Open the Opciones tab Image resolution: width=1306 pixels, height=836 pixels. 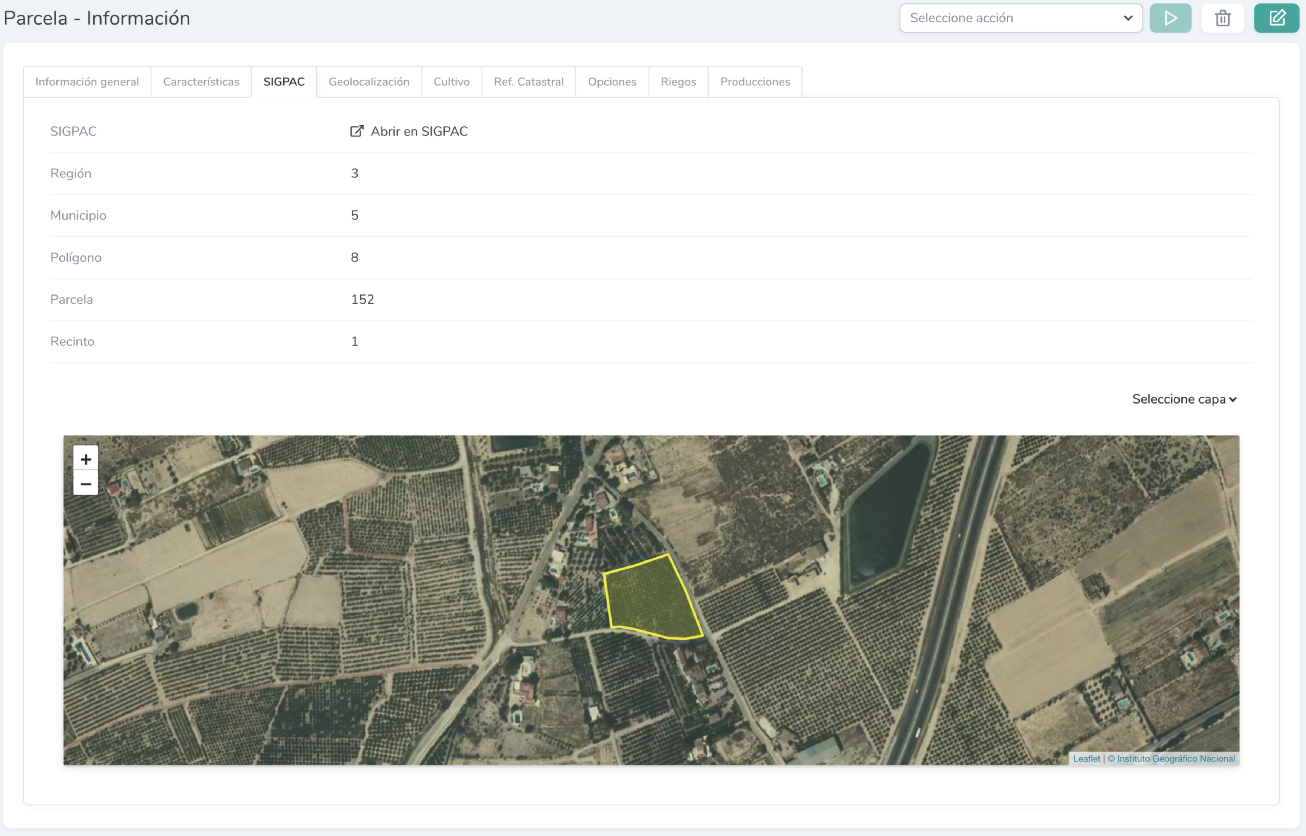tap(612, 81)
